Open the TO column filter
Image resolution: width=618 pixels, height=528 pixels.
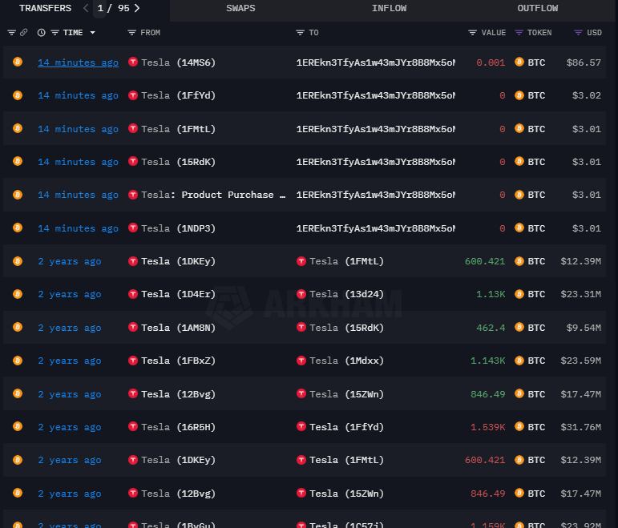pyautogui.click(x=300, y=33)
